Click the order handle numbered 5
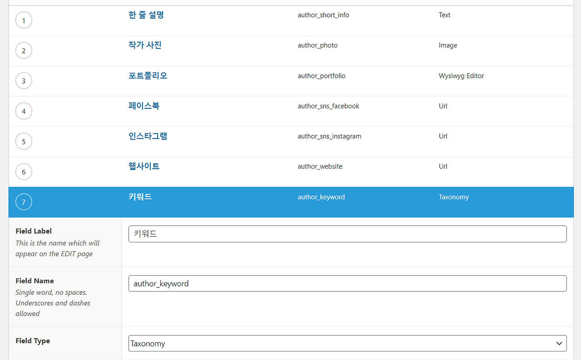This screenshot has height=360, width=581. (24, 141)
